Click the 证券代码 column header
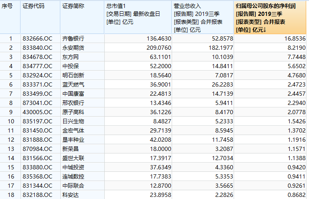 40,17
